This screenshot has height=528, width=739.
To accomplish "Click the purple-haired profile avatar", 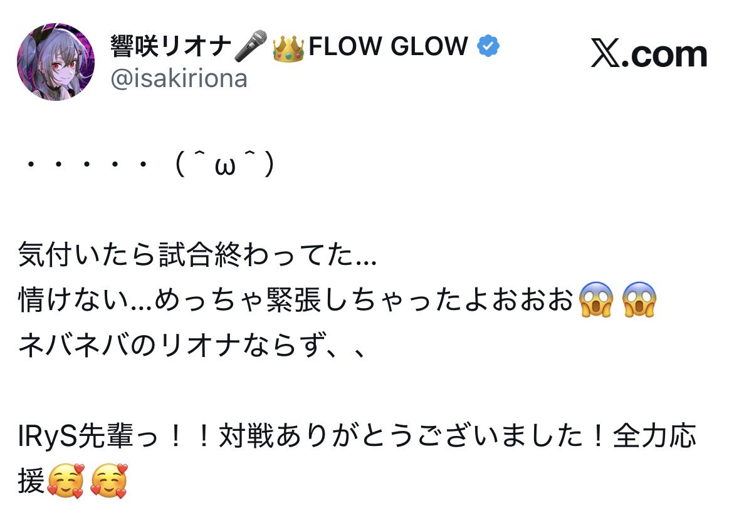I will [56, 62].
